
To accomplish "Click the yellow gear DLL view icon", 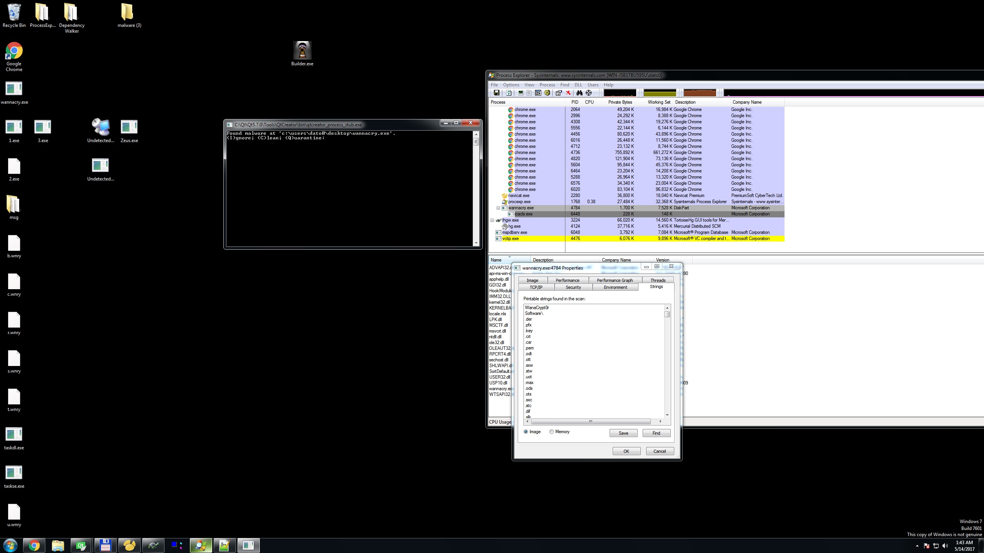I will click(547, 93).
